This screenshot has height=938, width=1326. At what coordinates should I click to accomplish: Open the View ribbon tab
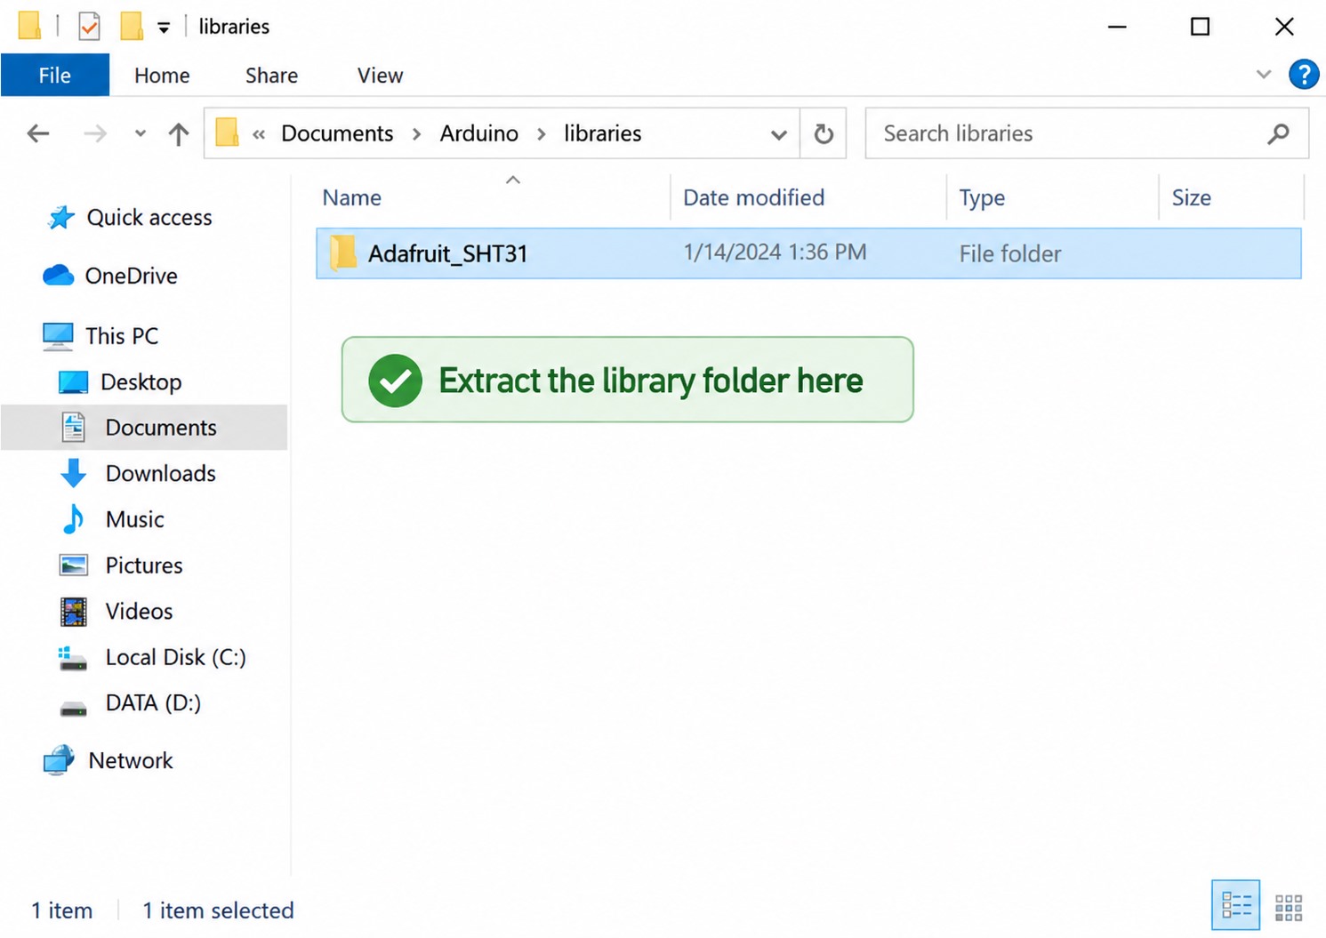click(380, 76)
